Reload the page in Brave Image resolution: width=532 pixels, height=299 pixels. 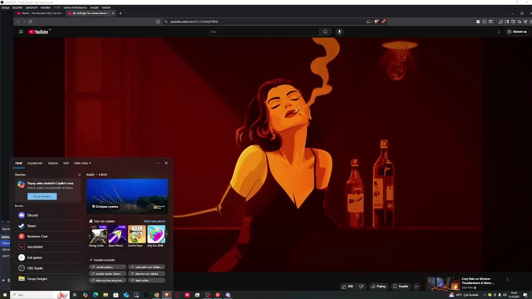[x=30, y=22]
